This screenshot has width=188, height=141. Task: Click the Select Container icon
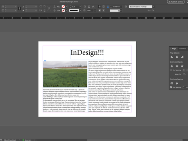pyautogui.click(x=54, y=7)
